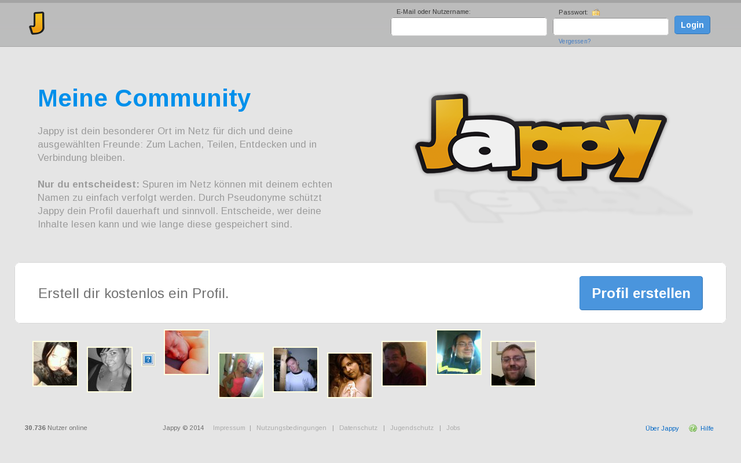Click the small Jappy J logo icon
Image resolution: width=741 pixels, height=463 pixels.
tap(37, 23)
